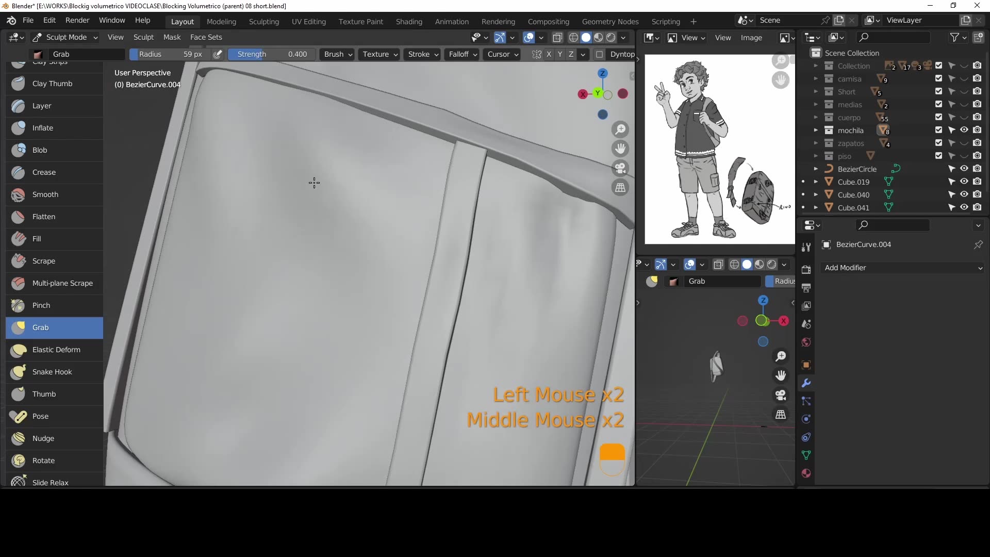This screenshot has height=557, width=990.
Task: Adjust the brush Strength slider
Action: (x=271, y=54)
